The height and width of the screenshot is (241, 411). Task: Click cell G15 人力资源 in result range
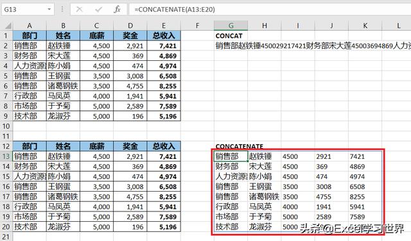point(231,177)
